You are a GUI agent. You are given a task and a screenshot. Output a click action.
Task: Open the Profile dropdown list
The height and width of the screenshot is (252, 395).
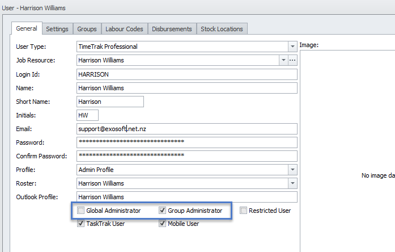pos(292,170)
